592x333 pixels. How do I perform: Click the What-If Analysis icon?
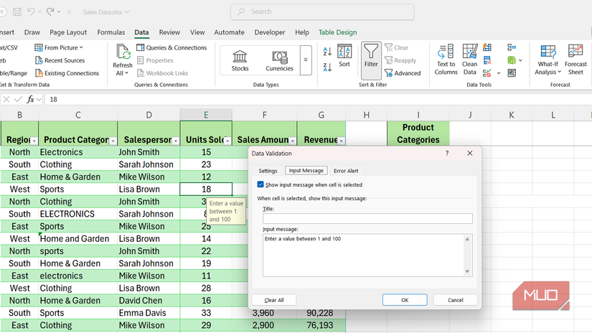548,52
